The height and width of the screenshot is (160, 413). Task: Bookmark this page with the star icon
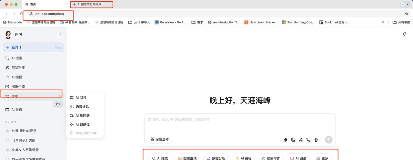(x=407, y=14)
